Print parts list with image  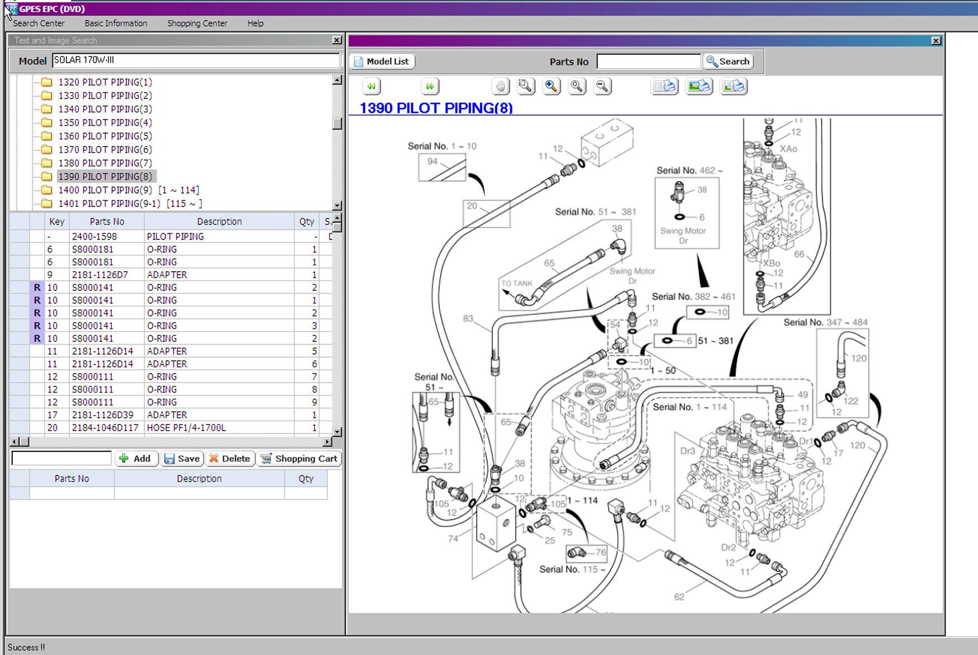(733, 87)
